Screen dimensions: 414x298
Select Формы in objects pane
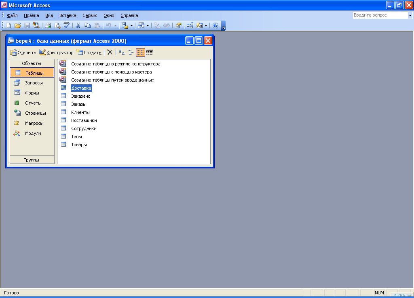click(32, 93)
